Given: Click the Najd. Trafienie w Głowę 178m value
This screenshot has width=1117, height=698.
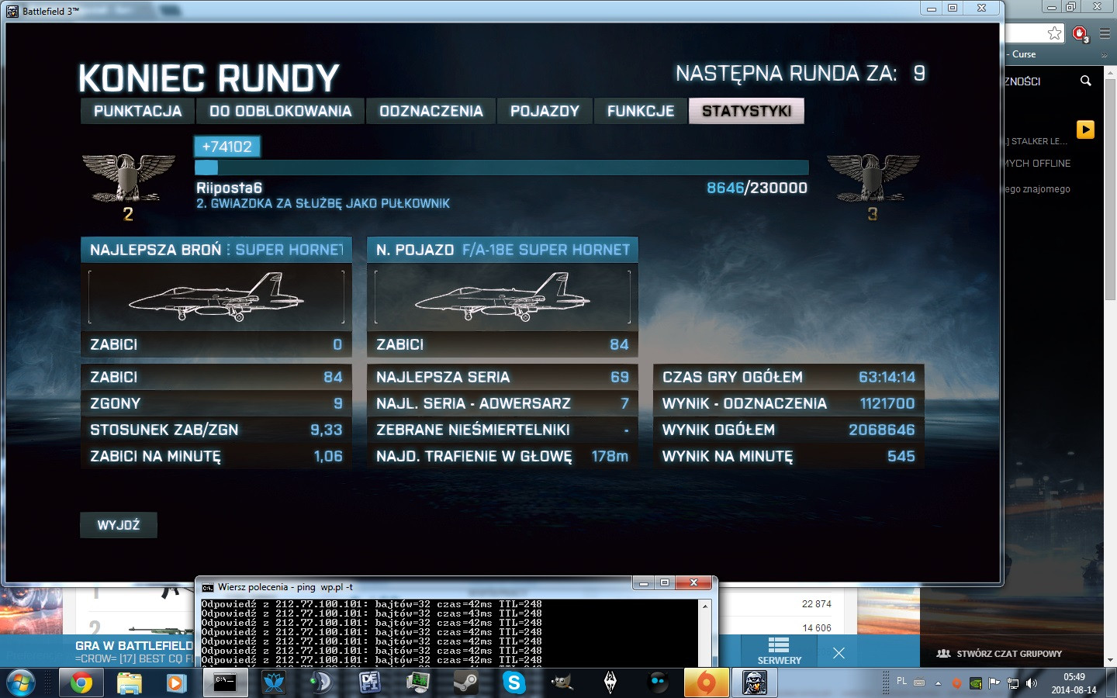Looking at the screenshot, I should (x=610, y=456).
